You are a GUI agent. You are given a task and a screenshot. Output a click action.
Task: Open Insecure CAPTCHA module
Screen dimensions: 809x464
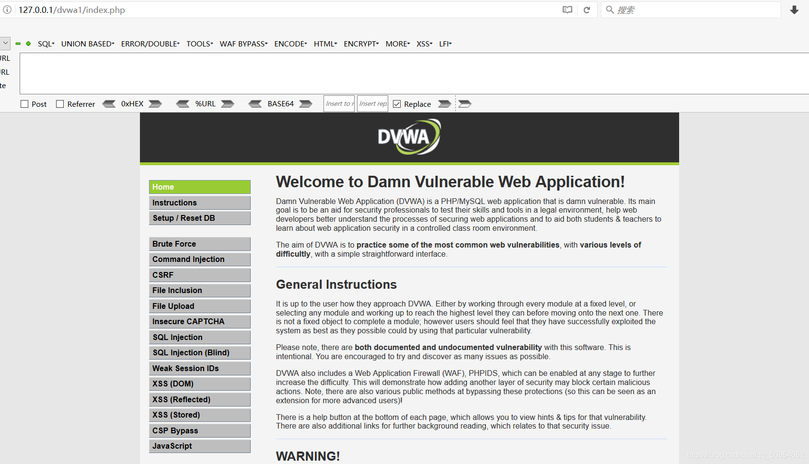200,321
